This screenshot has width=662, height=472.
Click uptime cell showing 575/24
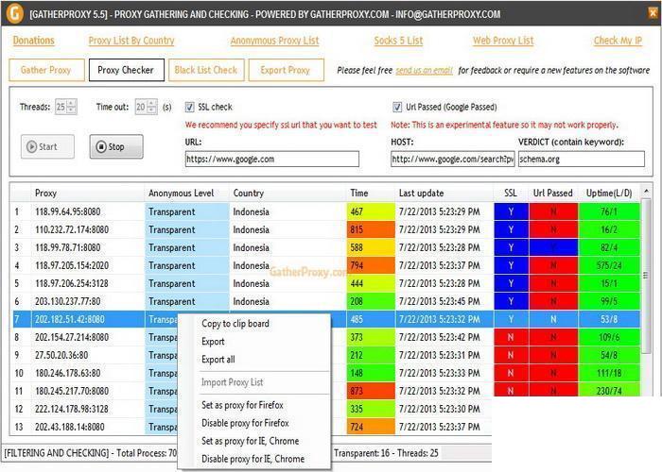(609, 265)
